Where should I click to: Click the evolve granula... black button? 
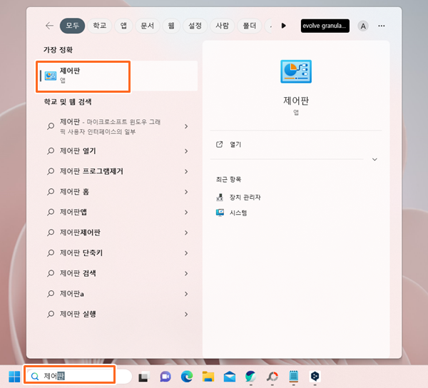[325, 26]
